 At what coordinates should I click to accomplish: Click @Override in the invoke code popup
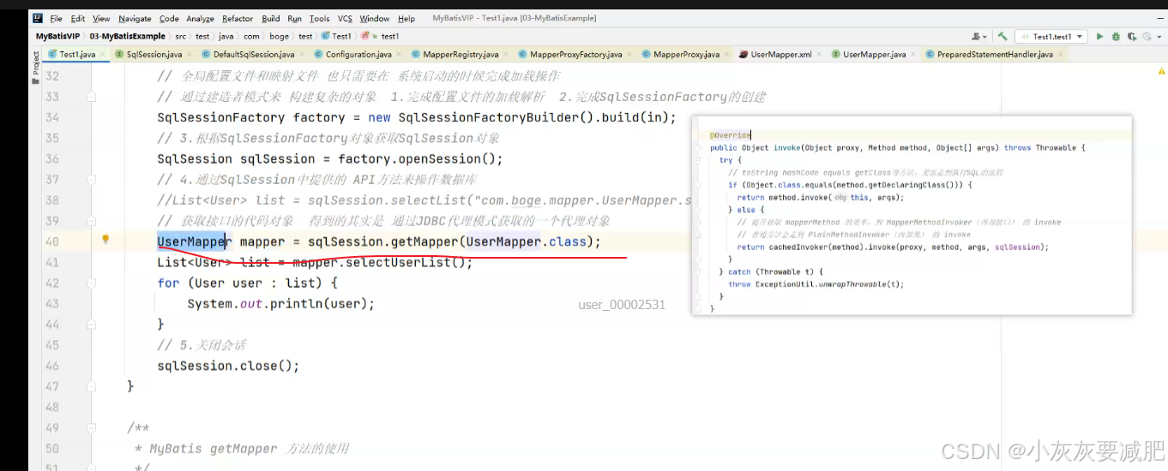[730, 135]
